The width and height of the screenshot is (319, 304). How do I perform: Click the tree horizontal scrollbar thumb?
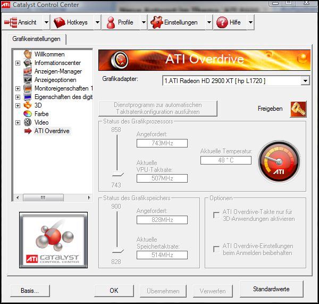click(x=43, y=198)
